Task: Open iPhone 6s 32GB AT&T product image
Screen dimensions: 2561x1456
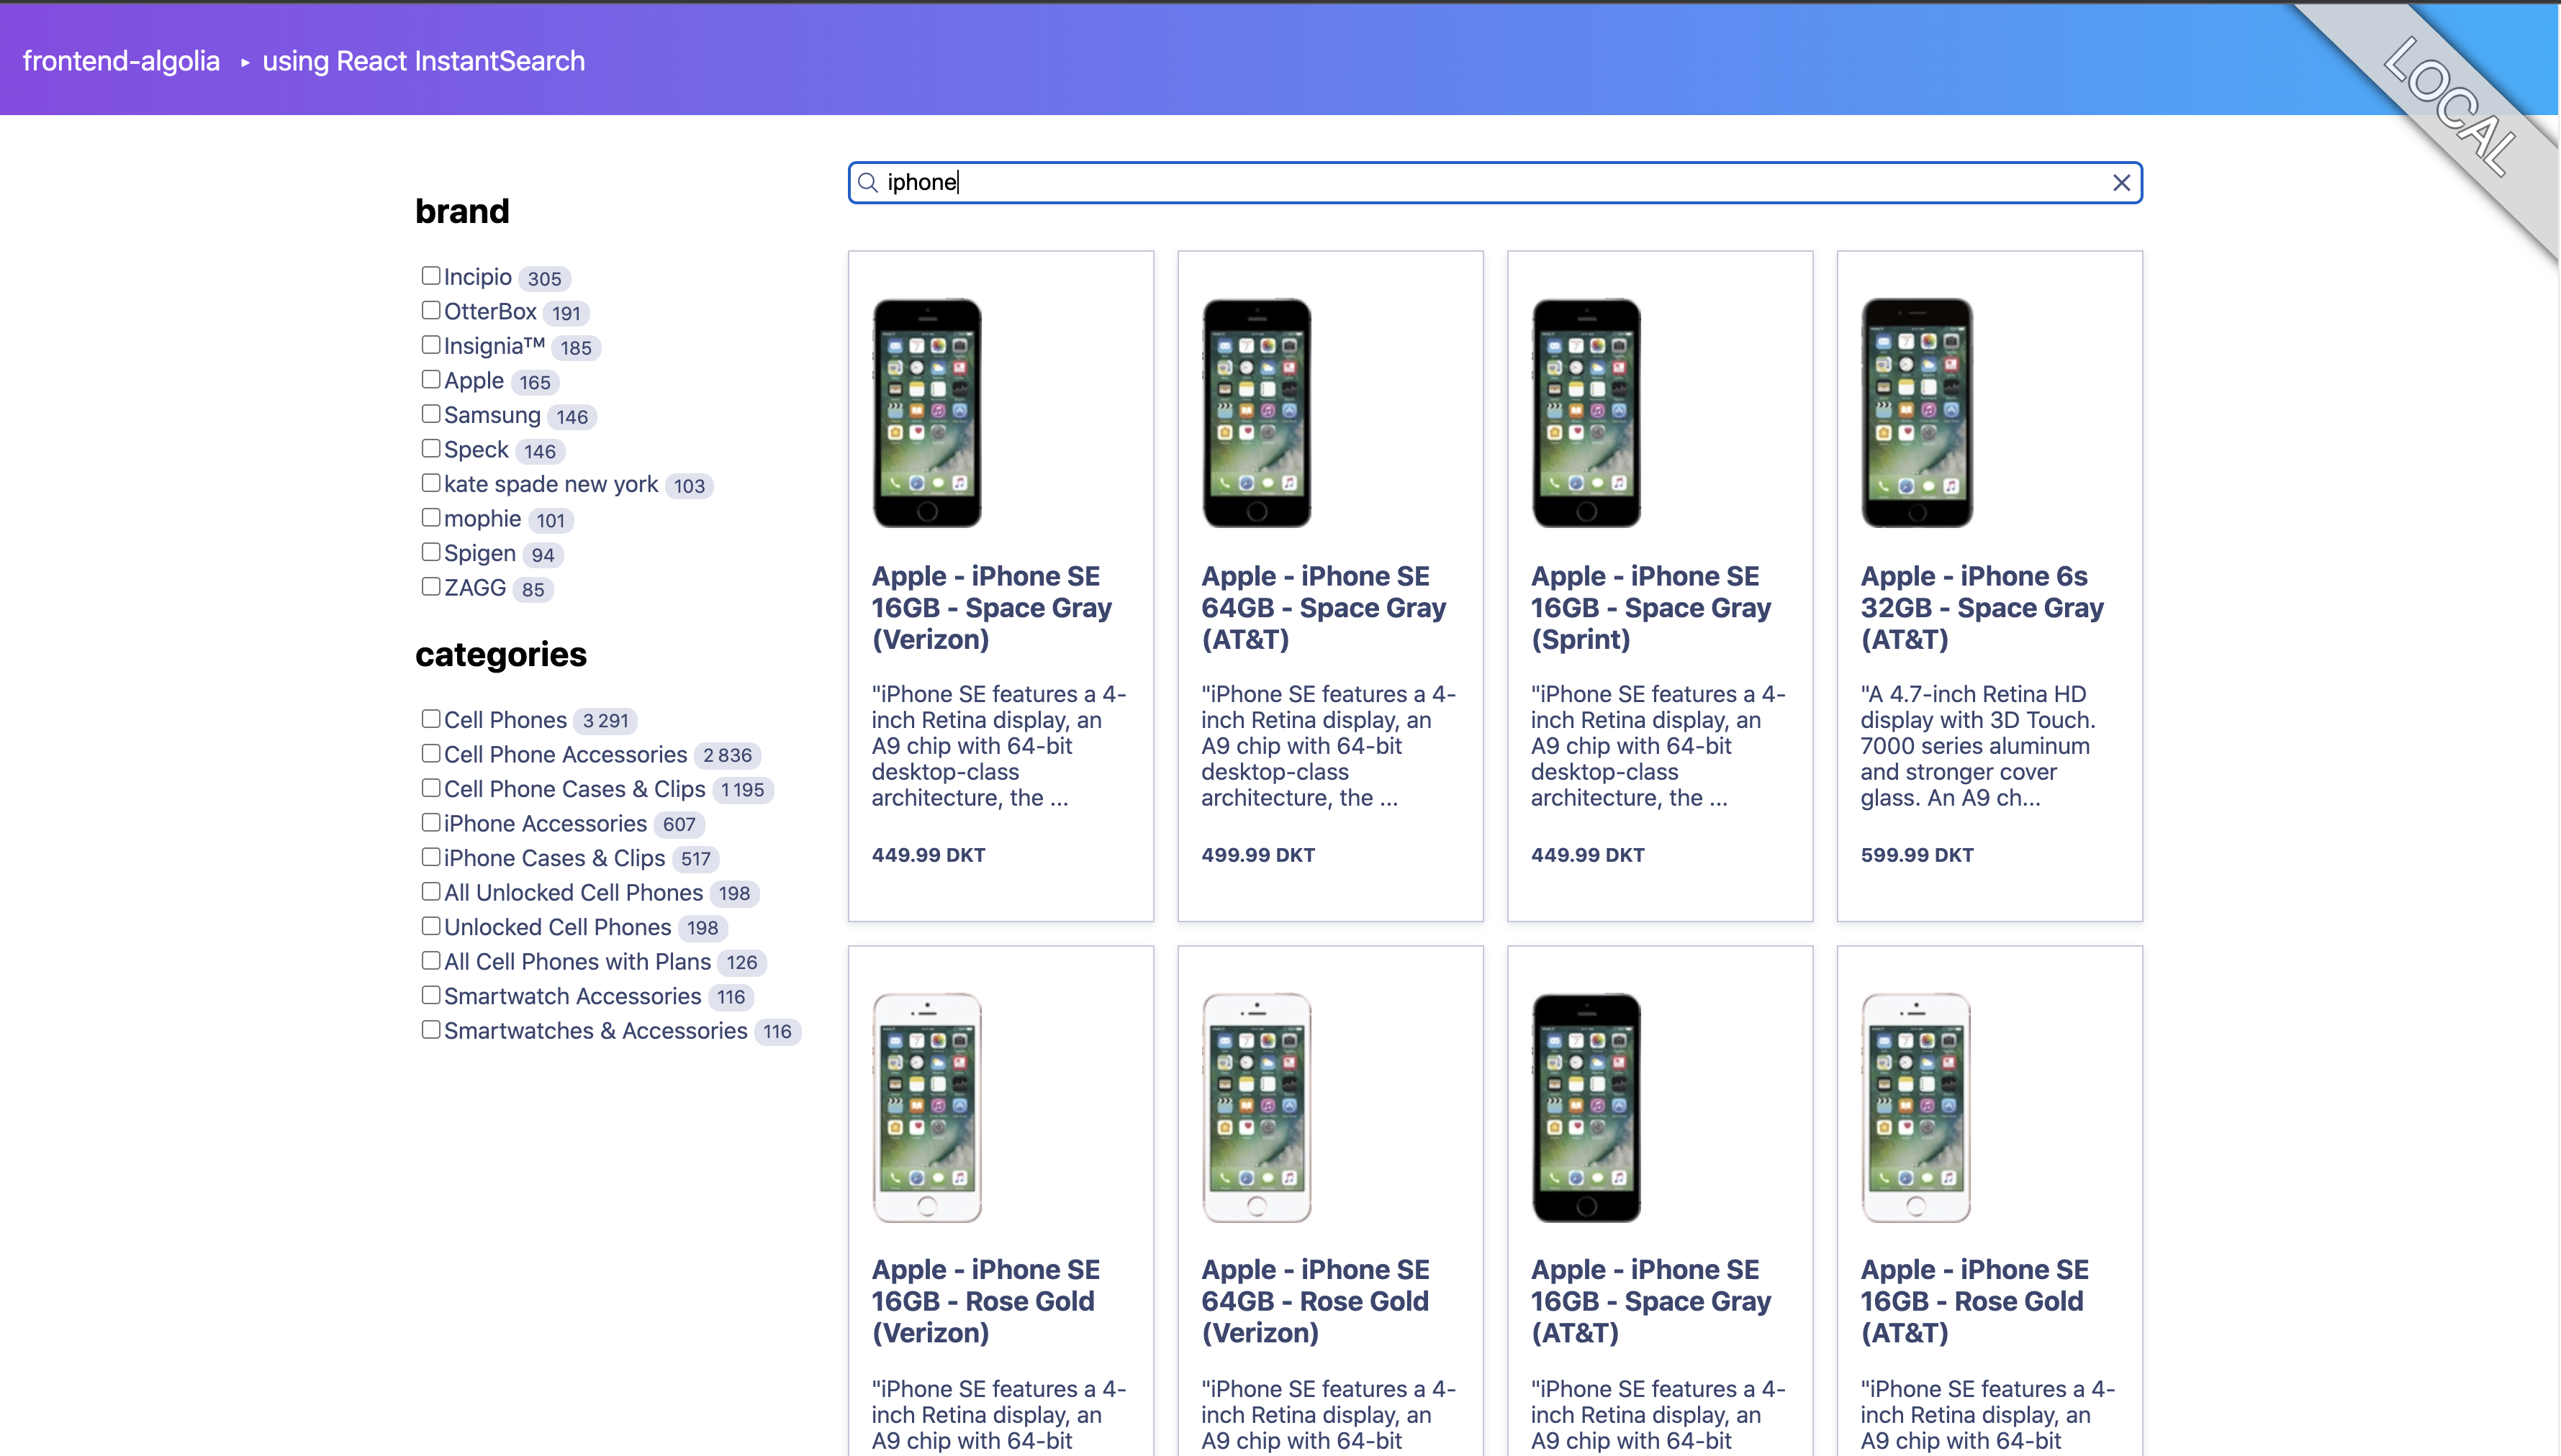Action: point(1916,412)
